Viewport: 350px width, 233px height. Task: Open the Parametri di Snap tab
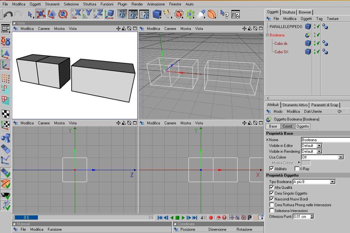(x=325, y=105)
